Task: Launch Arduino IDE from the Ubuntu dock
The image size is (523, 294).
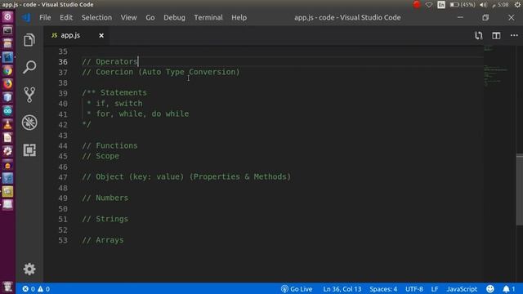Action: 7,111
